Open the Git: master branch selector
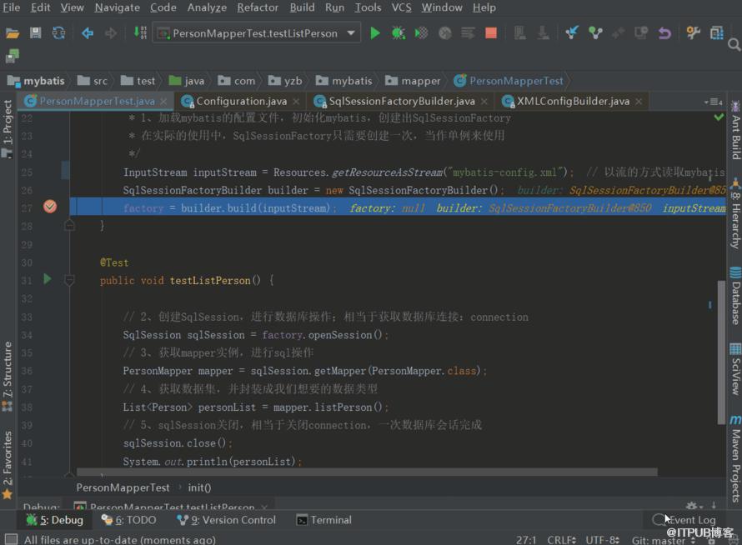This screenshot has height=545, width=742. (664, 540)
